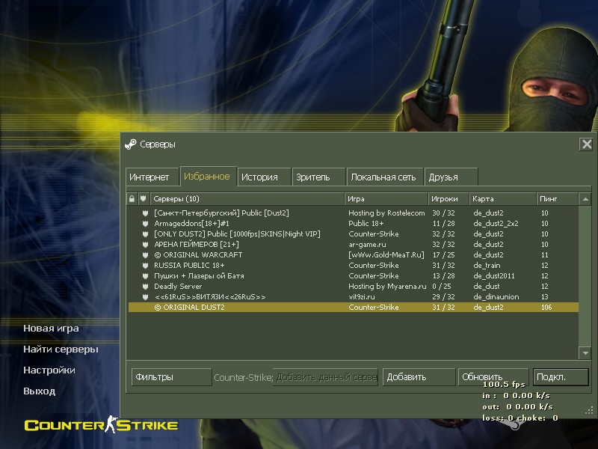598x449 pixels.
Task: Sort servers by the Пинг column
Action: [557, 199]
